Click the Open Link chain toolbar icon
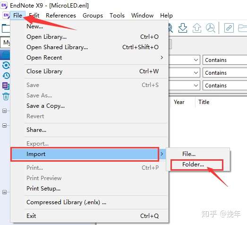The width and height of the screenshot is (247, 225). (x=229, y=28)
